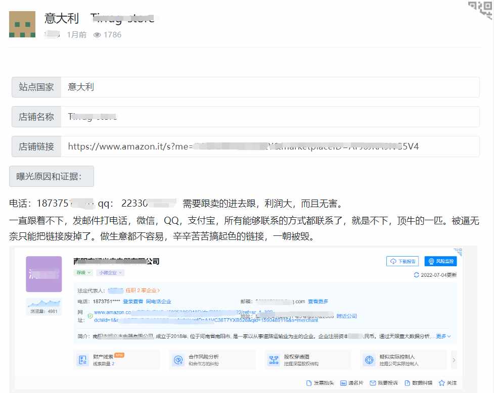This screenshot has width=494, height=393.
Task: Click the 财产线索 card icon
Action: click(x=82, y=360)
